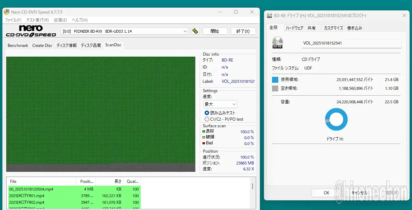Close the BD-RE drive properties dialog
The width and height of the screenshot is (412, 210).
point(404,16)
